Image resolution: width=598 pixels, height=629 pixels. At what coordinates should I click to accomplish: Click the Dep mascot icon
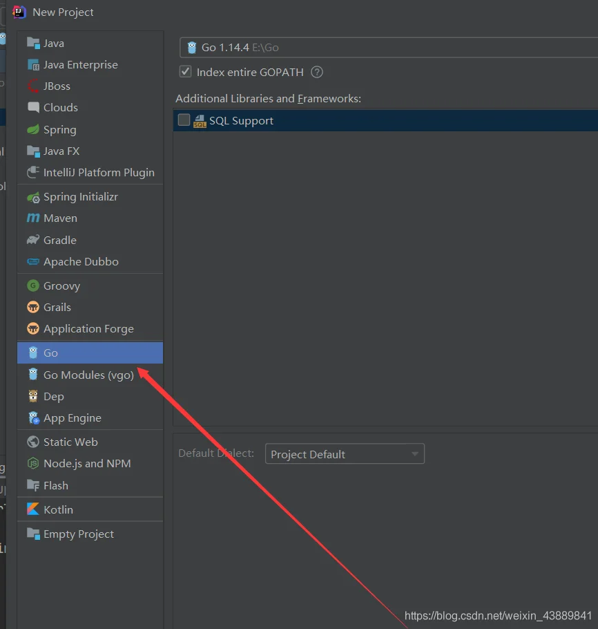coord(33,396)
